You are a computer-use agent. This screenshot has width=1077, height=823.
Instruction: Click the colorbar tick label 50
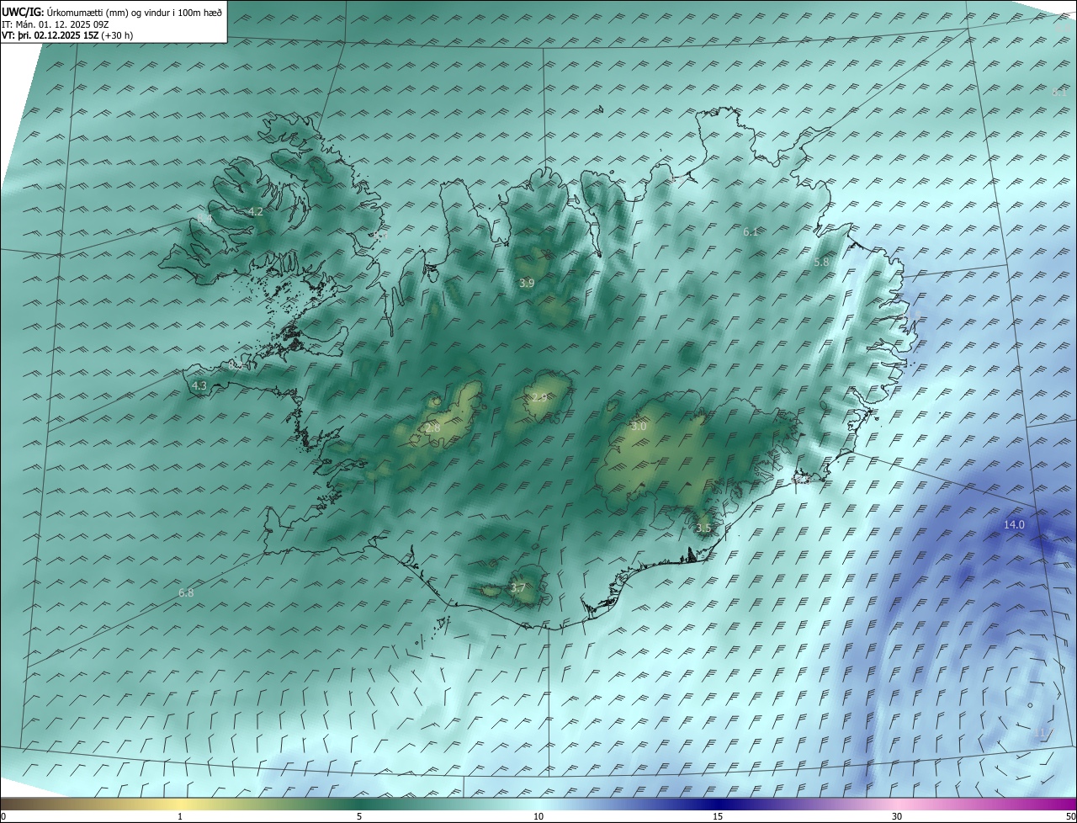coord(1070,816)
